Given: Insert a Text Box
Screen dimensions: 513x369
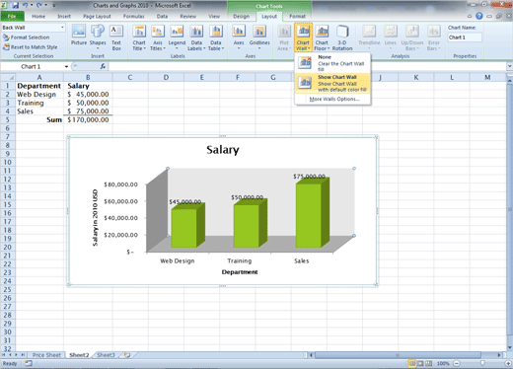Looking at the screenshot, I should click(x=116, y=37).
